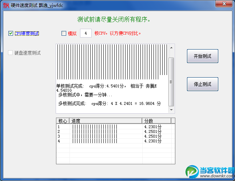Screen dimensions: 235x181
Task: Click the core 3 progress bar
Action: pos(95,136)
